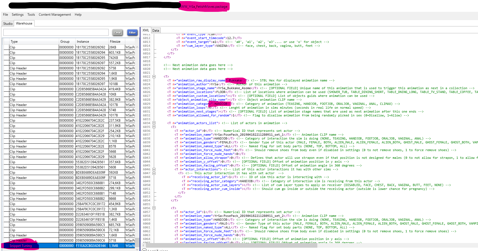Select the Snippet Tuning resource row
Image resolution: width=478 pixels, height=251 pixels.
click(69, 246)
